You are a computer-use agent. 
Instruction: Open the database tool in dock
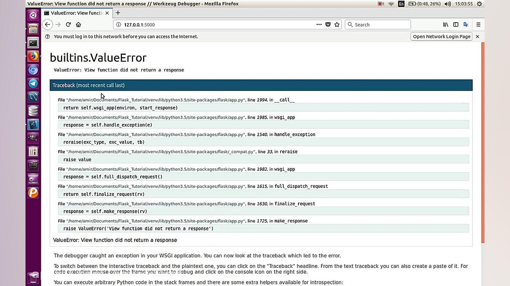point(33,111)
